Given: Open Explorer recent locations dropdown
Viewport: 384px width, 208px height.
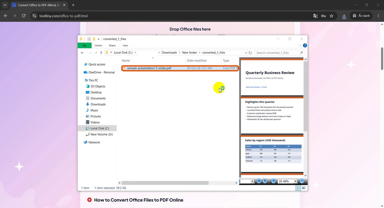Looking at the screenshot, I should click(x=96, y=53).
